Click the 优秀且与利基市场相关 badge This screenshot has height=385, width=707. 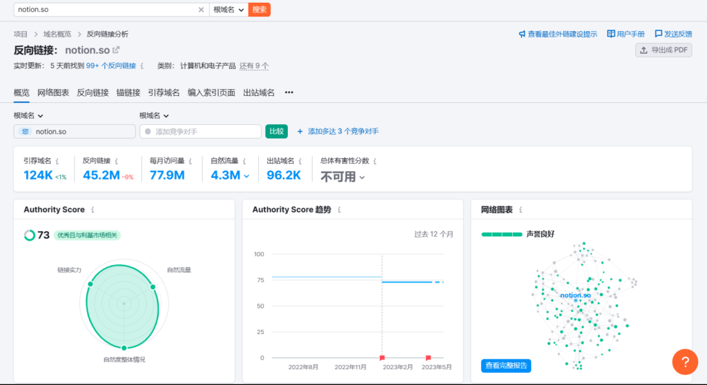click(x=87, y=235)
